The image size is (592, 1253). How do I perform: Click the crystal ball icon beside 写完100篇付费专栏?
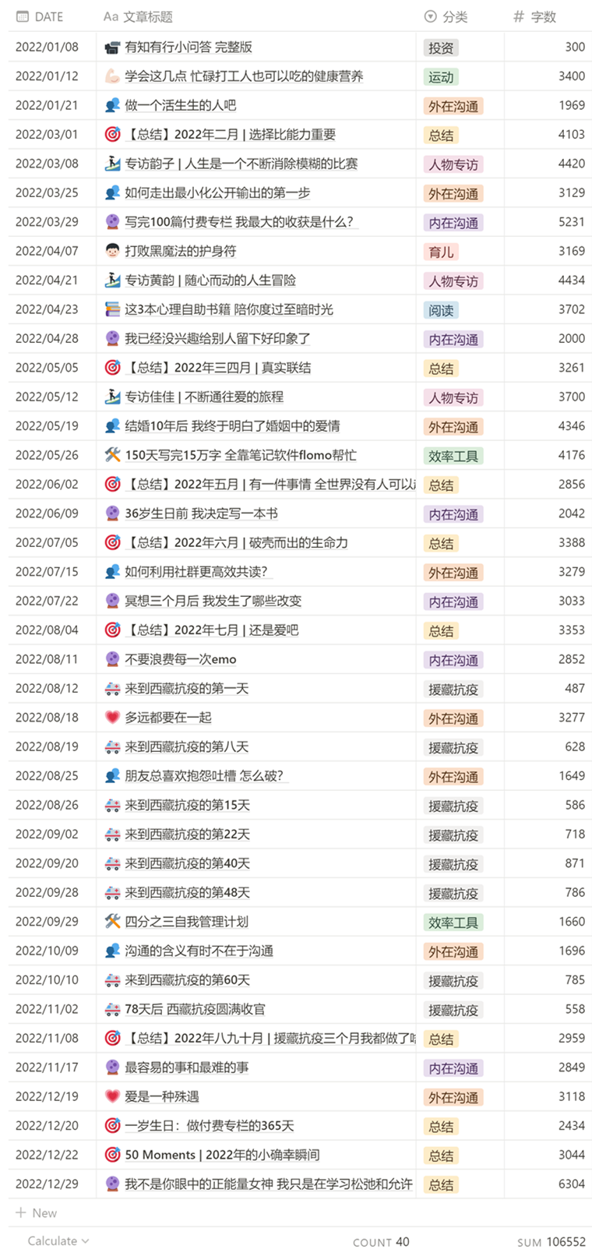(112, 222)
